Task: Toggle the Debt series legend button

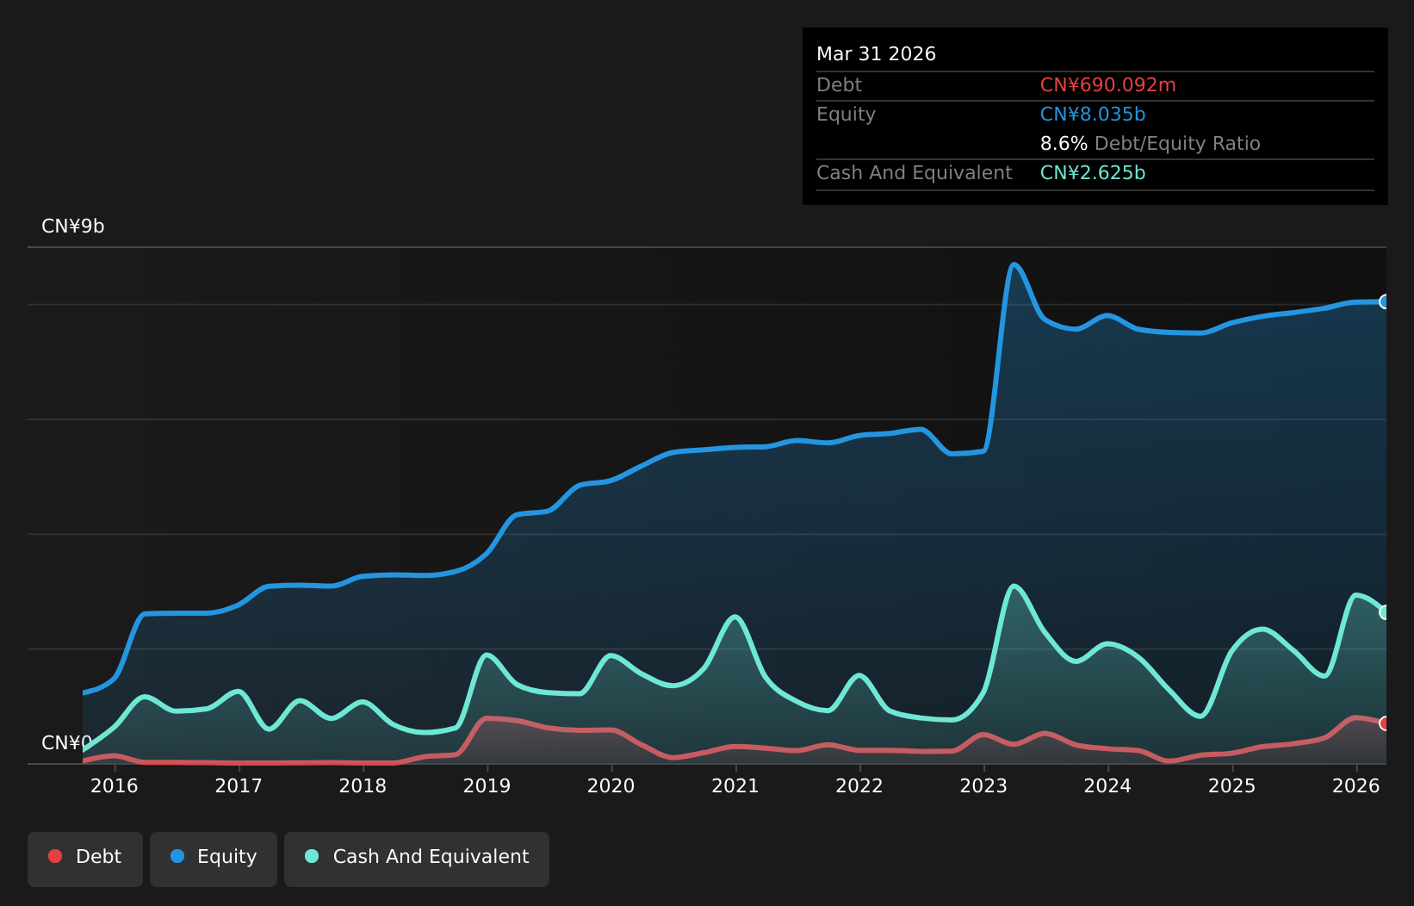Action: [85, 859]
